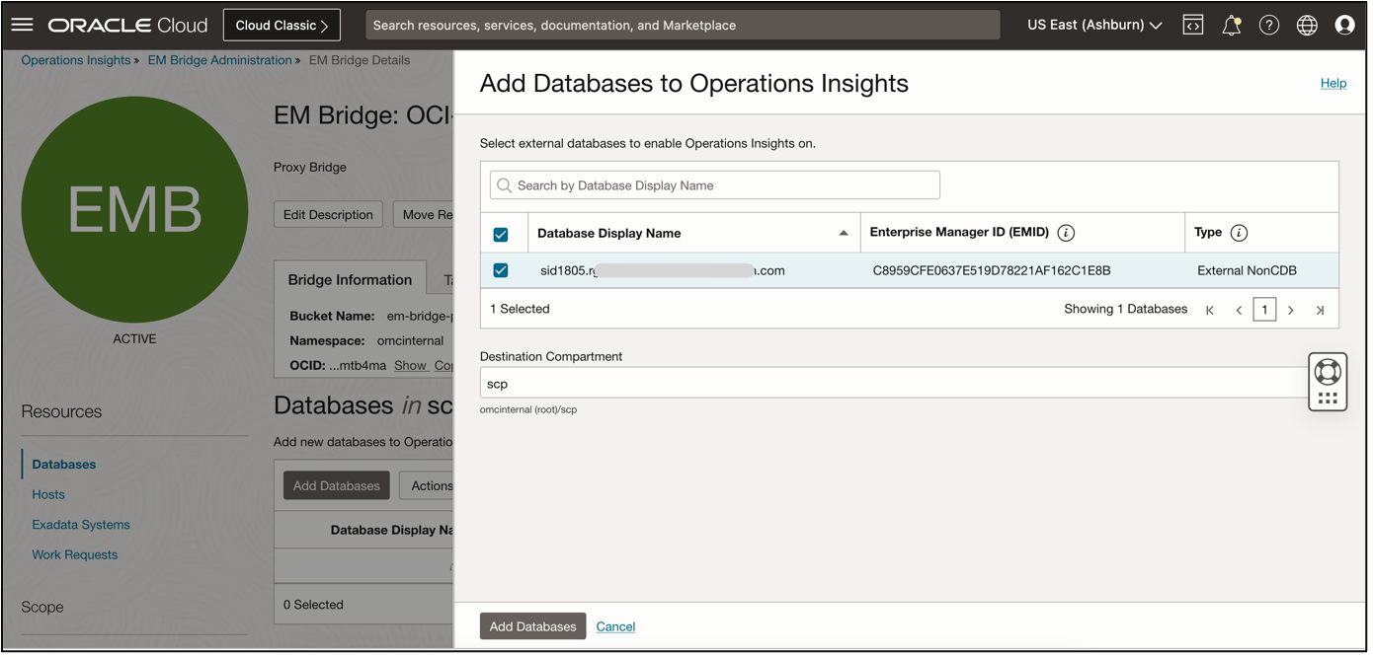1373x657 pixels.
Task: Click the Cancel link
Action: 615,626
